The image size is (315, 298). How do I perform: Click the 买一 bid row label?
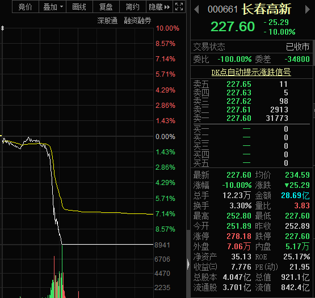click(201, 129)
